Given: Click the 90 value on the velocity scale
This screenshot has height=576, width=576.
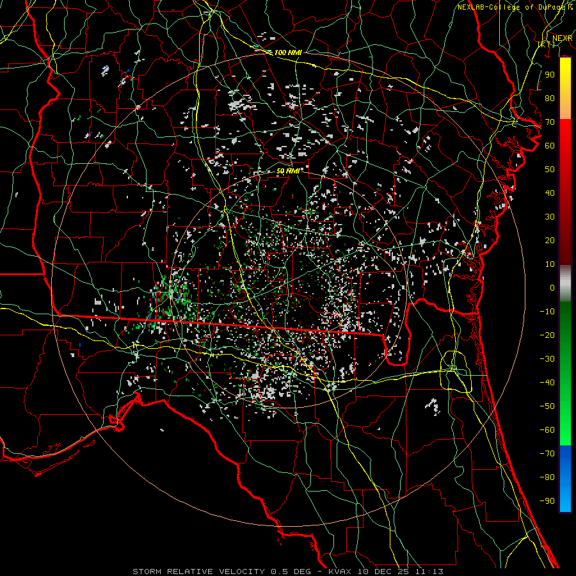Looking at the screenshot, I should tap(550, 75).
